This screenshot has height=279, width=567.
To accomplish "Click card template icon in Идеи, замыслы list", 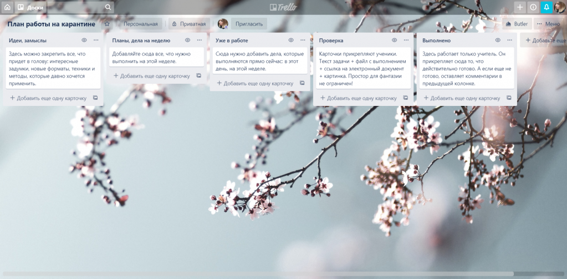I will 95,98.
